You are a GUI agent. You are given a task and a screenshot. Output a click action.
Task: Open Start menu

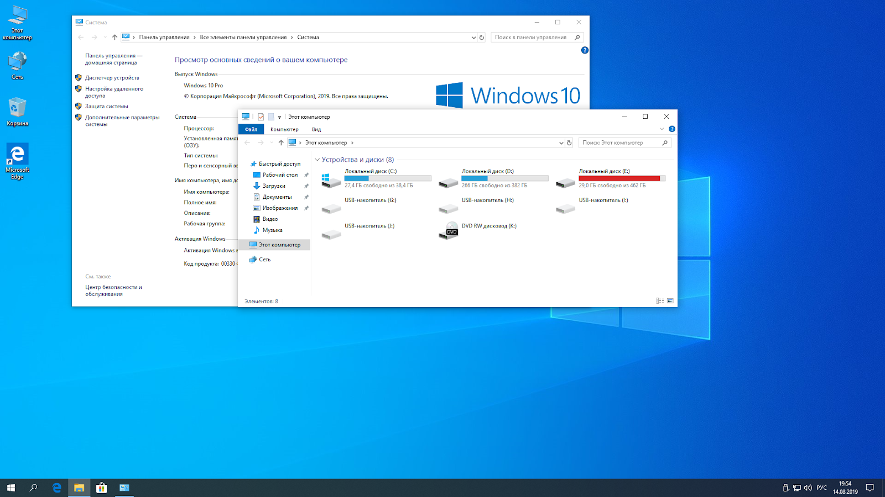pyautogui.click(x=11, y=488)
